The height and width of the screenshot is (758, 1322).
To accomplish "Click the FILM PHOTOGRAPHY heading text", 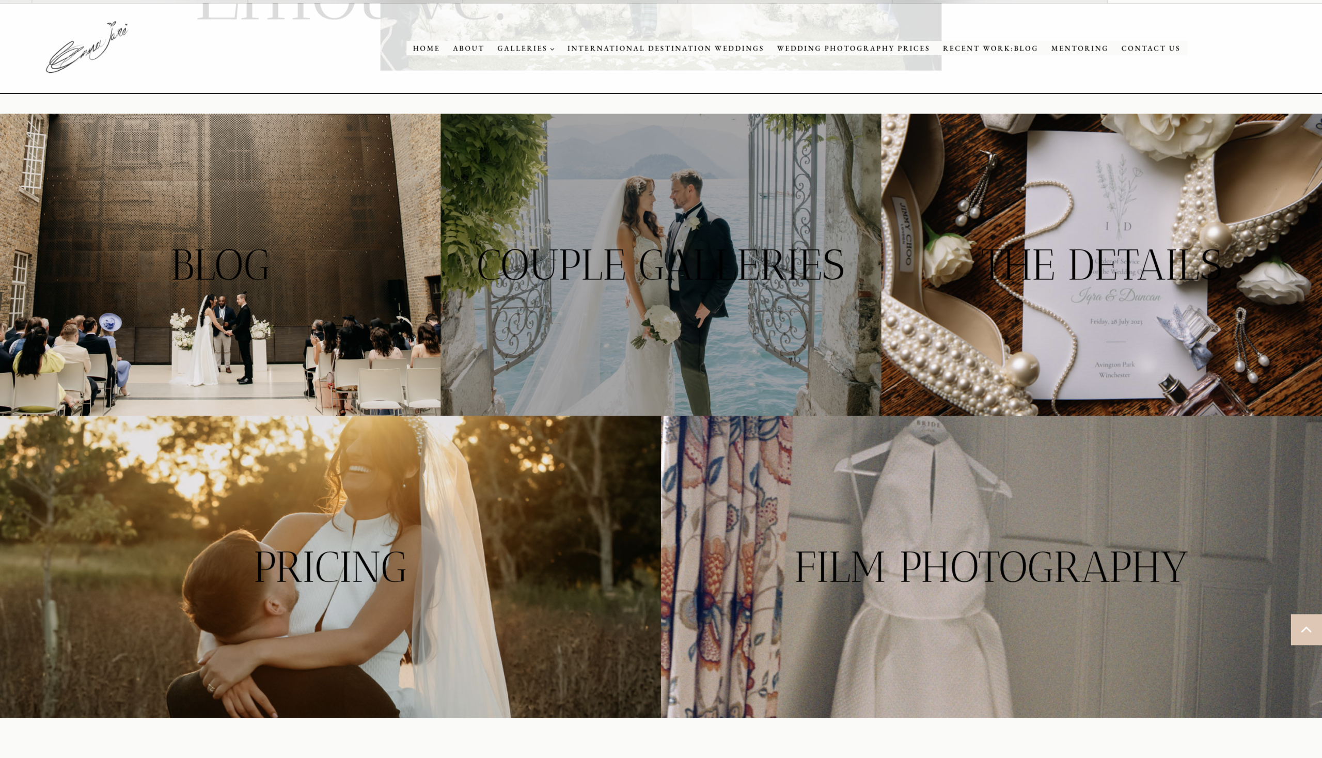I will tap(991, 566).
